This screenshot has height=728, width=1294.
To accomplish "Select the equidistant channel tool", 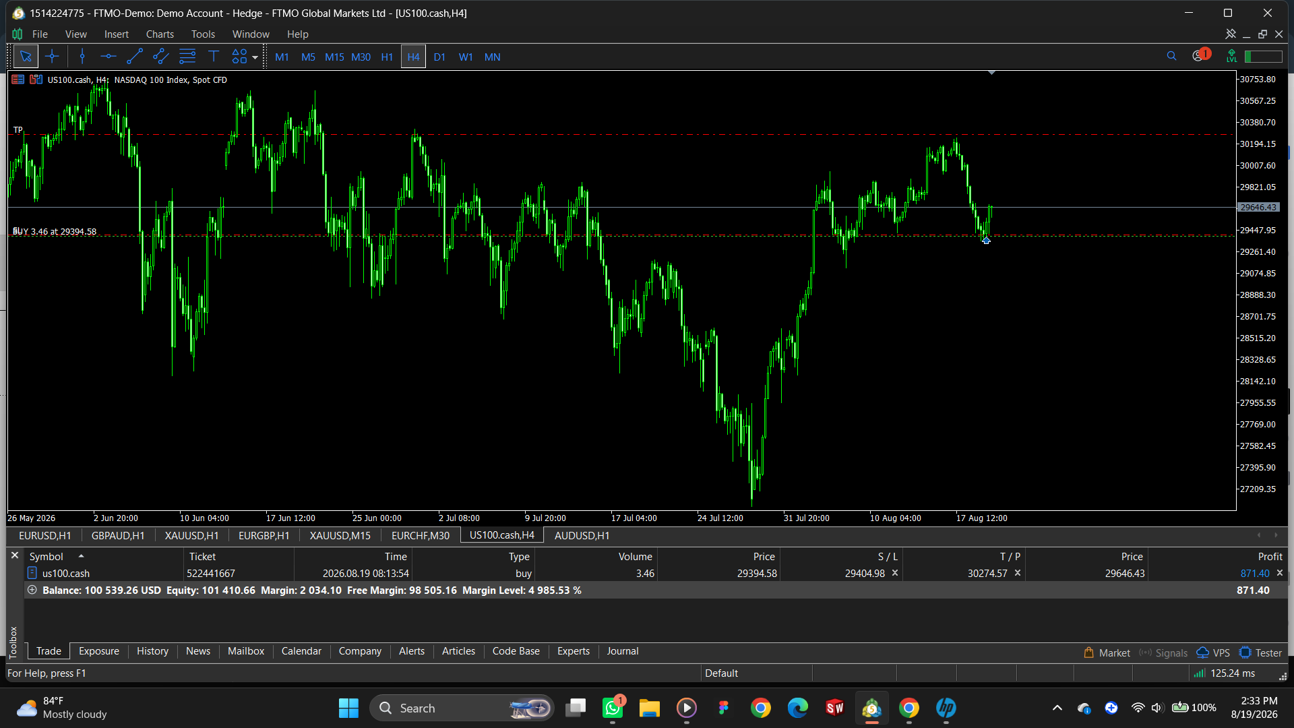I will pyautogui.click(x=160, y=57).
